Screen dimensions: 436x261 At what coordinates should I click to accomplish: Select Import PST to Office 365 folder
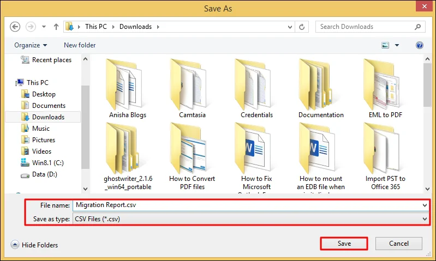[385, 156]
